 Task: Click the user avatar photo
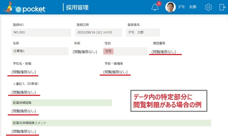tap(170, 7)
